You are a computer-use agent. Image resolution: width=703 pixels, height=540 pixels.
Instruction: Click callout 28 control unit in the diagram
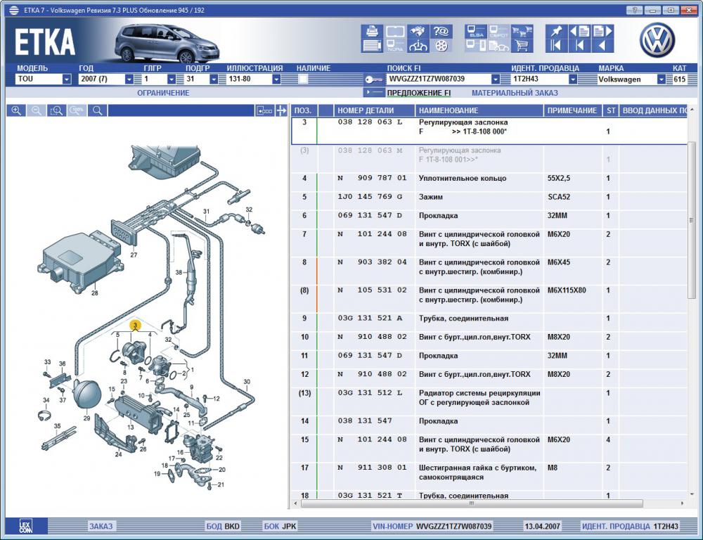click(95, 293)
